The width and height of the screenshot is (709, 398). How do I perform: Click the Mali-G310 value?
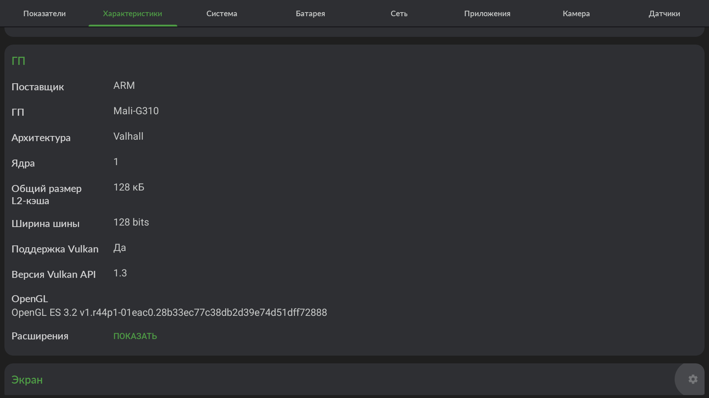[x=136, y=111]
